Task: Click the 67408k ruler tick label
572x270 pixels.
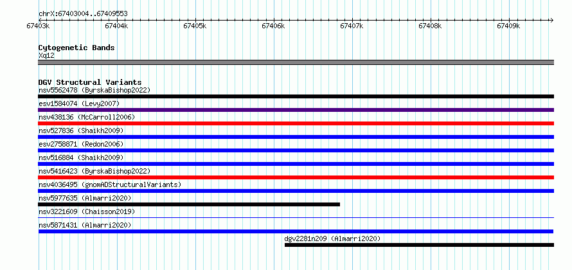Action: (x=431, y=26)
